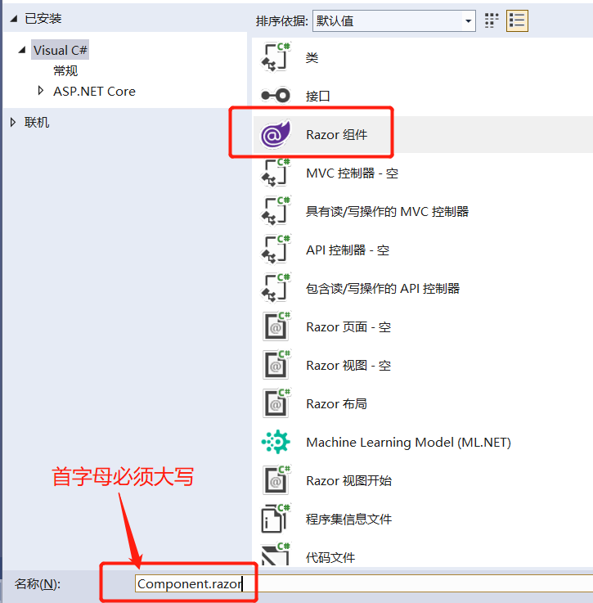This screenshot has height=603, width=593.
Task: Select the Machine Learning Model gear icon
Action: [276, 442]
